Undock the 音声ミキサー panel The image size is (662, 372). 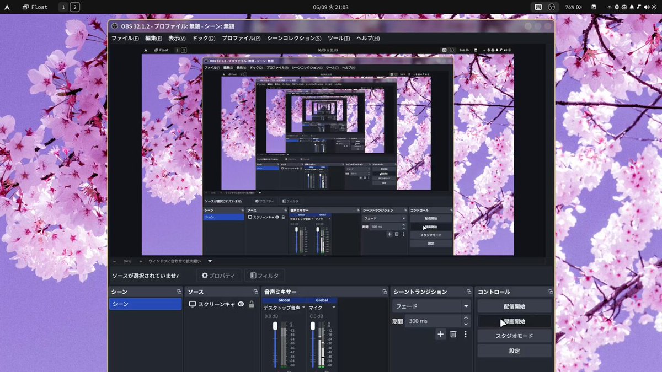coord(385,292)
